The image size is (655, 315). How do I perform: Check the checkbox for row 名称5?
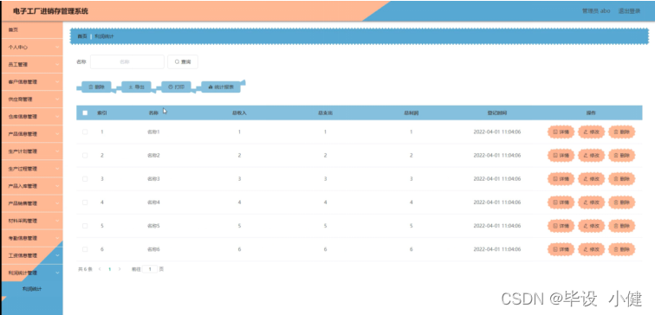pyautogui.click(x=85, y=226)
